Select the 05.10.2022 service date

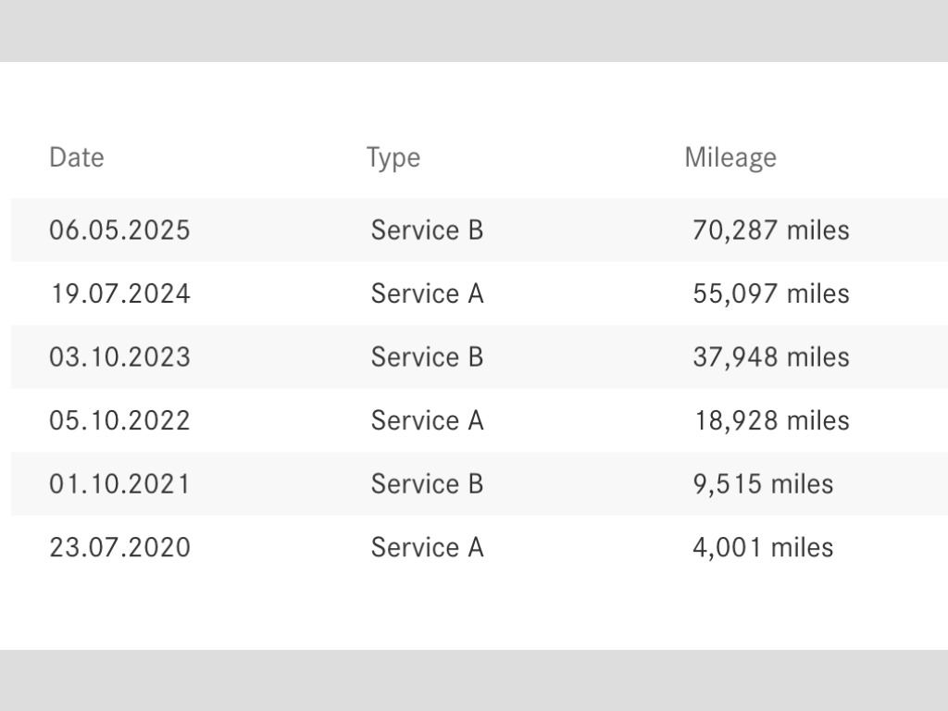coord(119,420)
